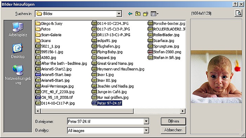
Task: Toggle the preview magnifier icon
Action: pos(238,13)
